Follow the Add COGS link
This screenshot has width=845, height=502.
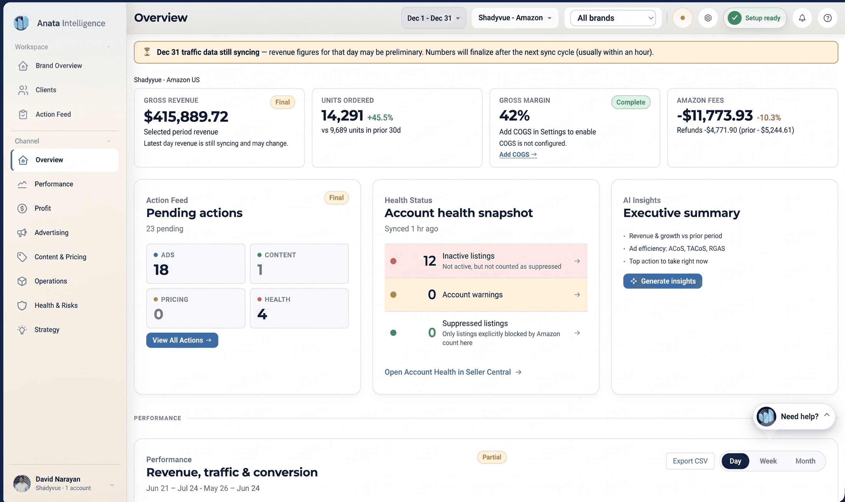(518, 155)
